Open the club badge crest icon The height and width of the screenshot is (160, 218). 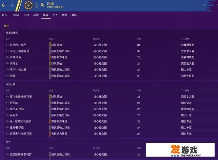point(29,5)
